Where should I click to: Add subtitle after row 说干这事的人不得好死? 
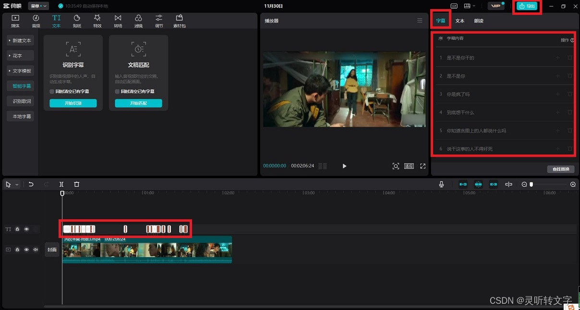tap(557, 149)
